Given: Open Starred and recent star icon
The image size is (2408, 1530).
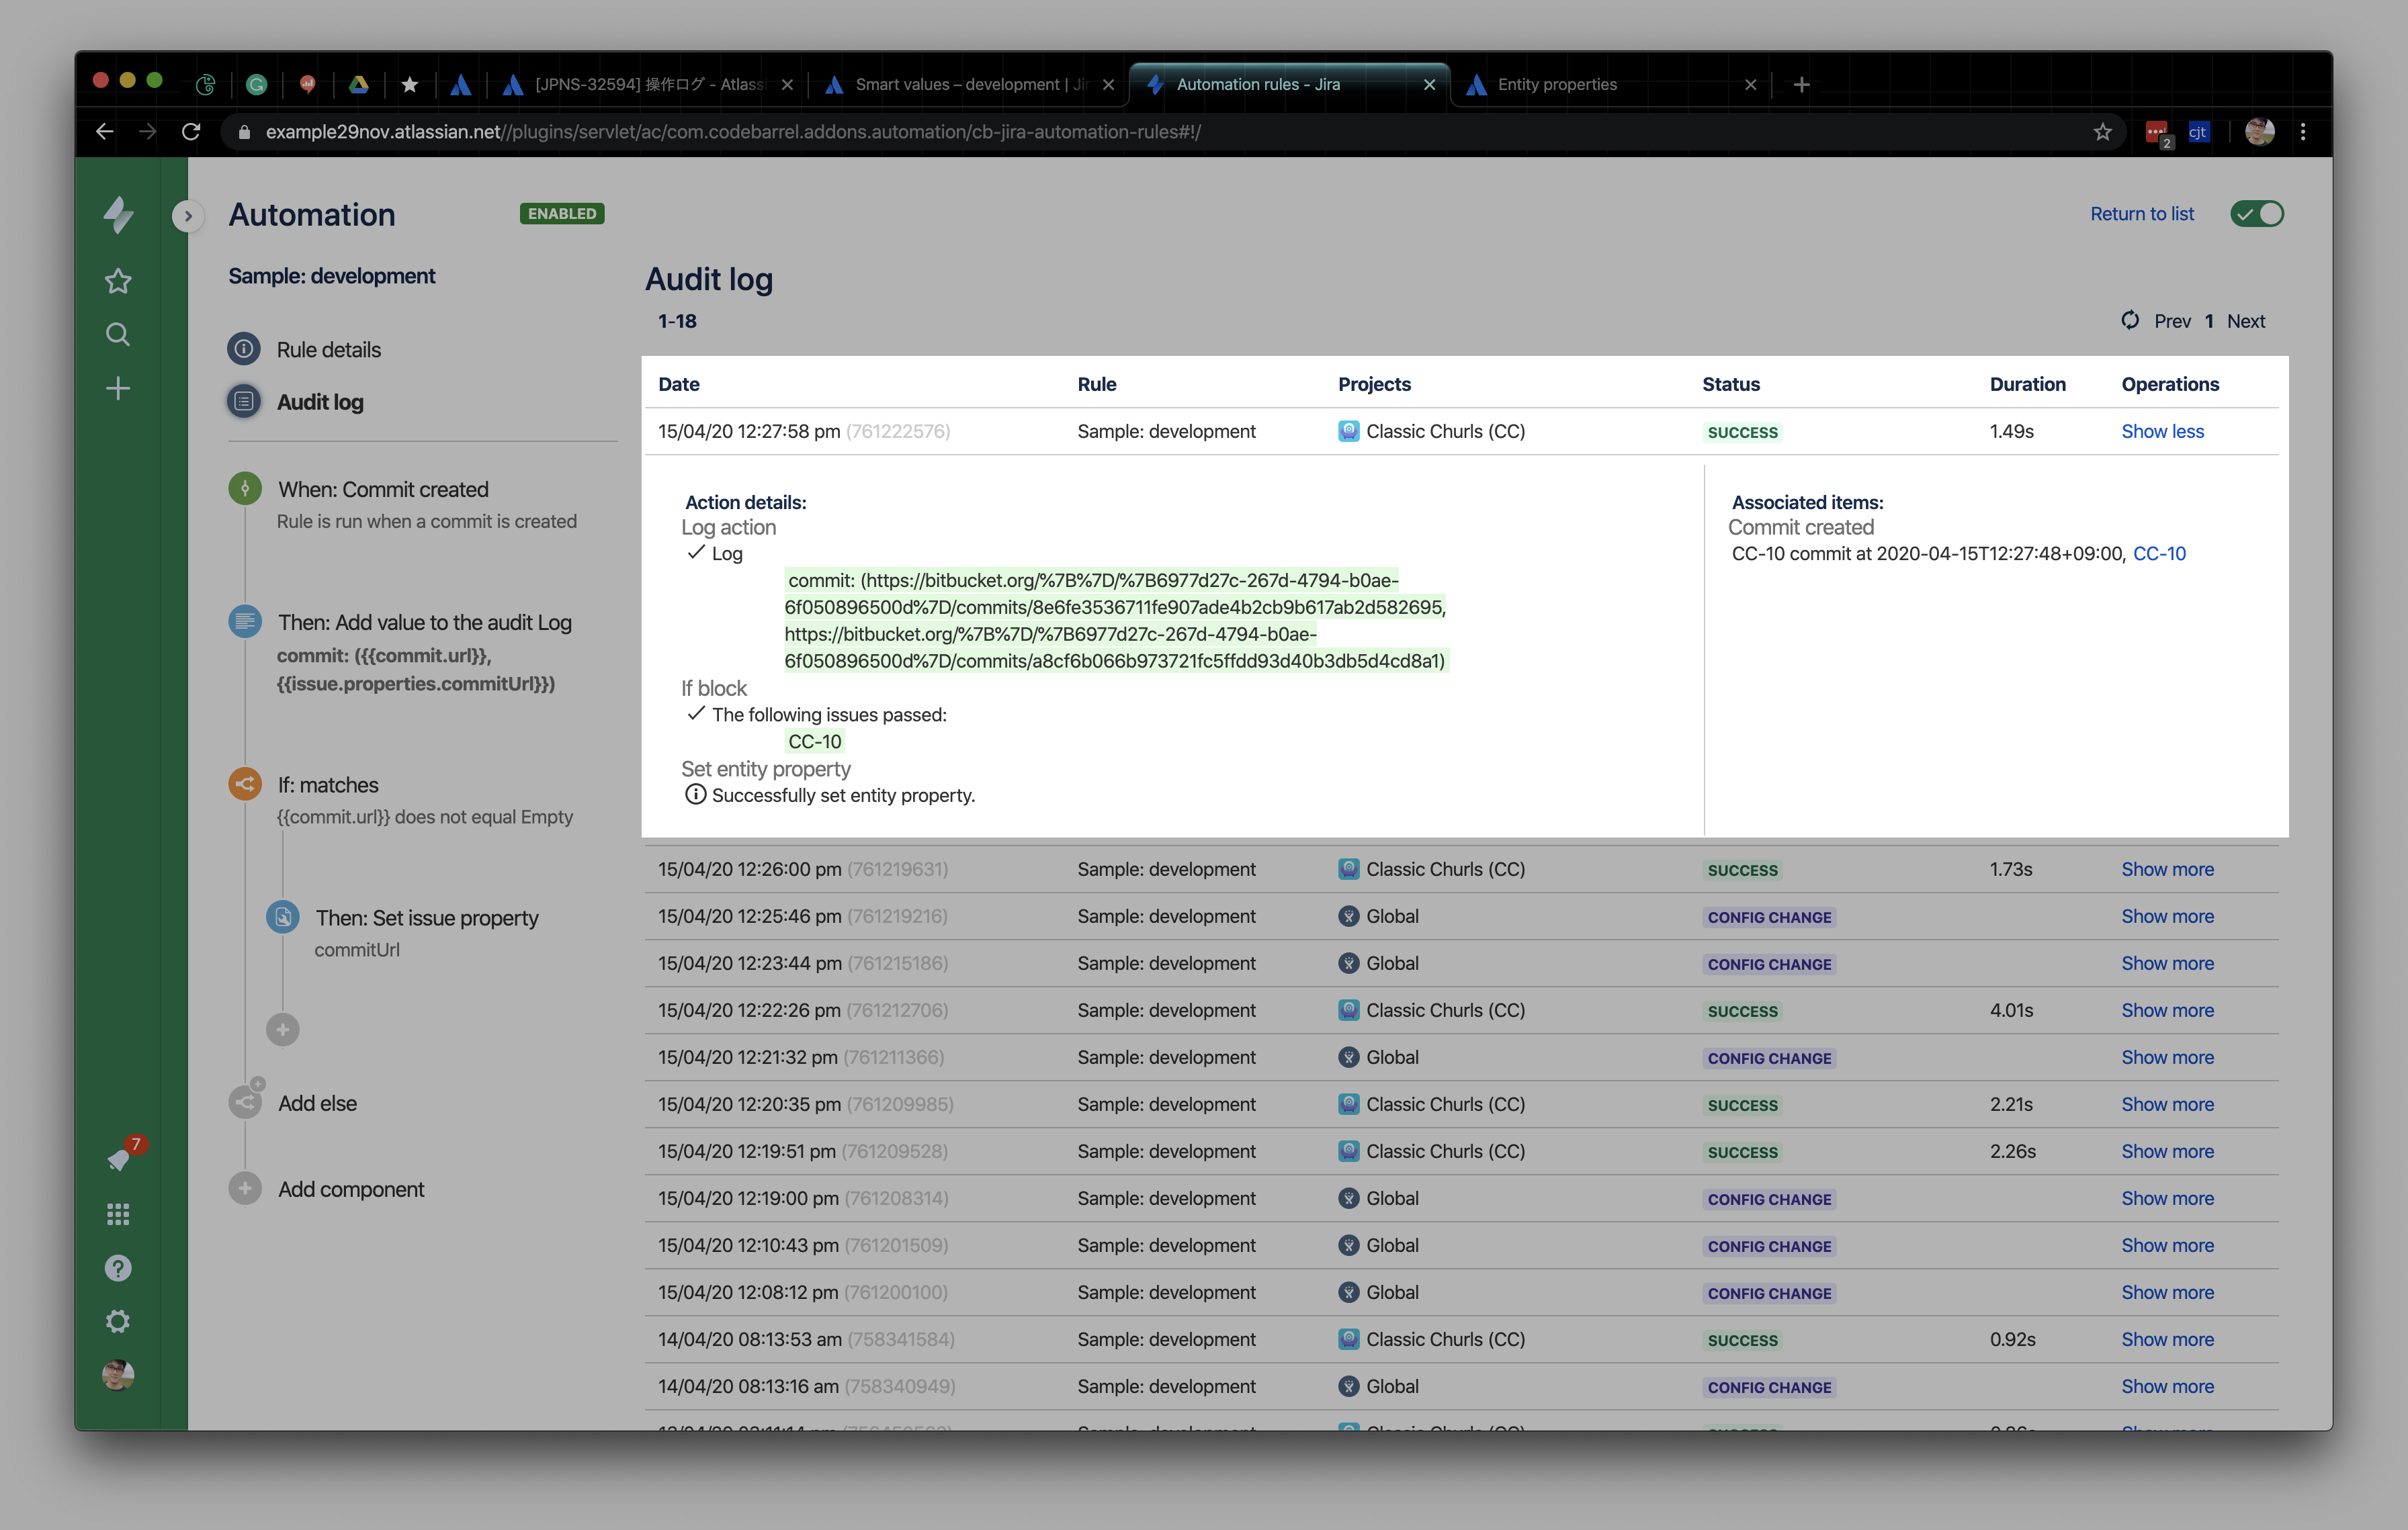Looking at the screenshot, I should coord(118,281).
